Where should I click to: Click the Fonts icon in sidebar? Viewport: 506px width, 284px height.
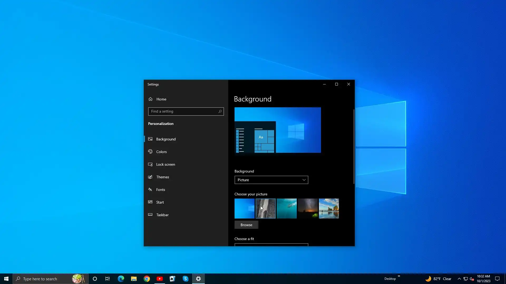(x=150, y=190)
